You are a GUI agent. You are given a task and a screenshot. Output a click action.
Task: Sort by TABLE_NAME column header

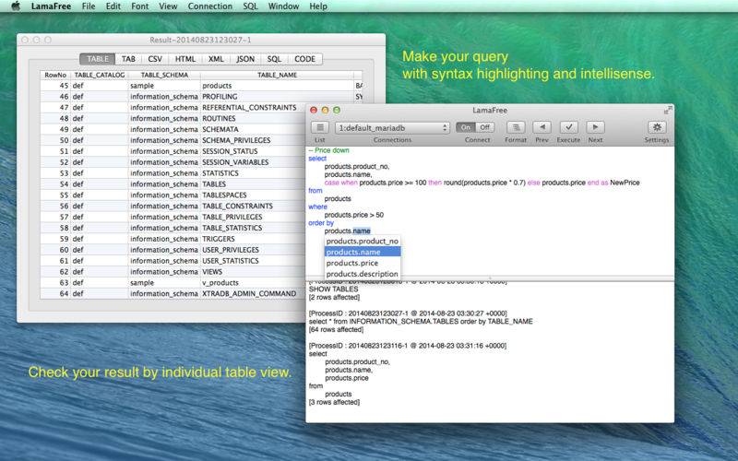tap(277, 75)
